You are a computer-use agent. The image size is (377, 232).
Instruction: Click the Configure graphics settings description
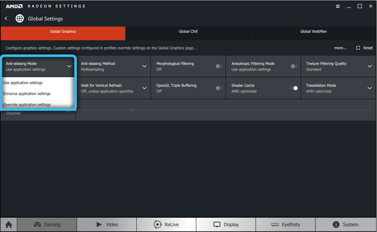pyautogui.click(x=101, y=48)
